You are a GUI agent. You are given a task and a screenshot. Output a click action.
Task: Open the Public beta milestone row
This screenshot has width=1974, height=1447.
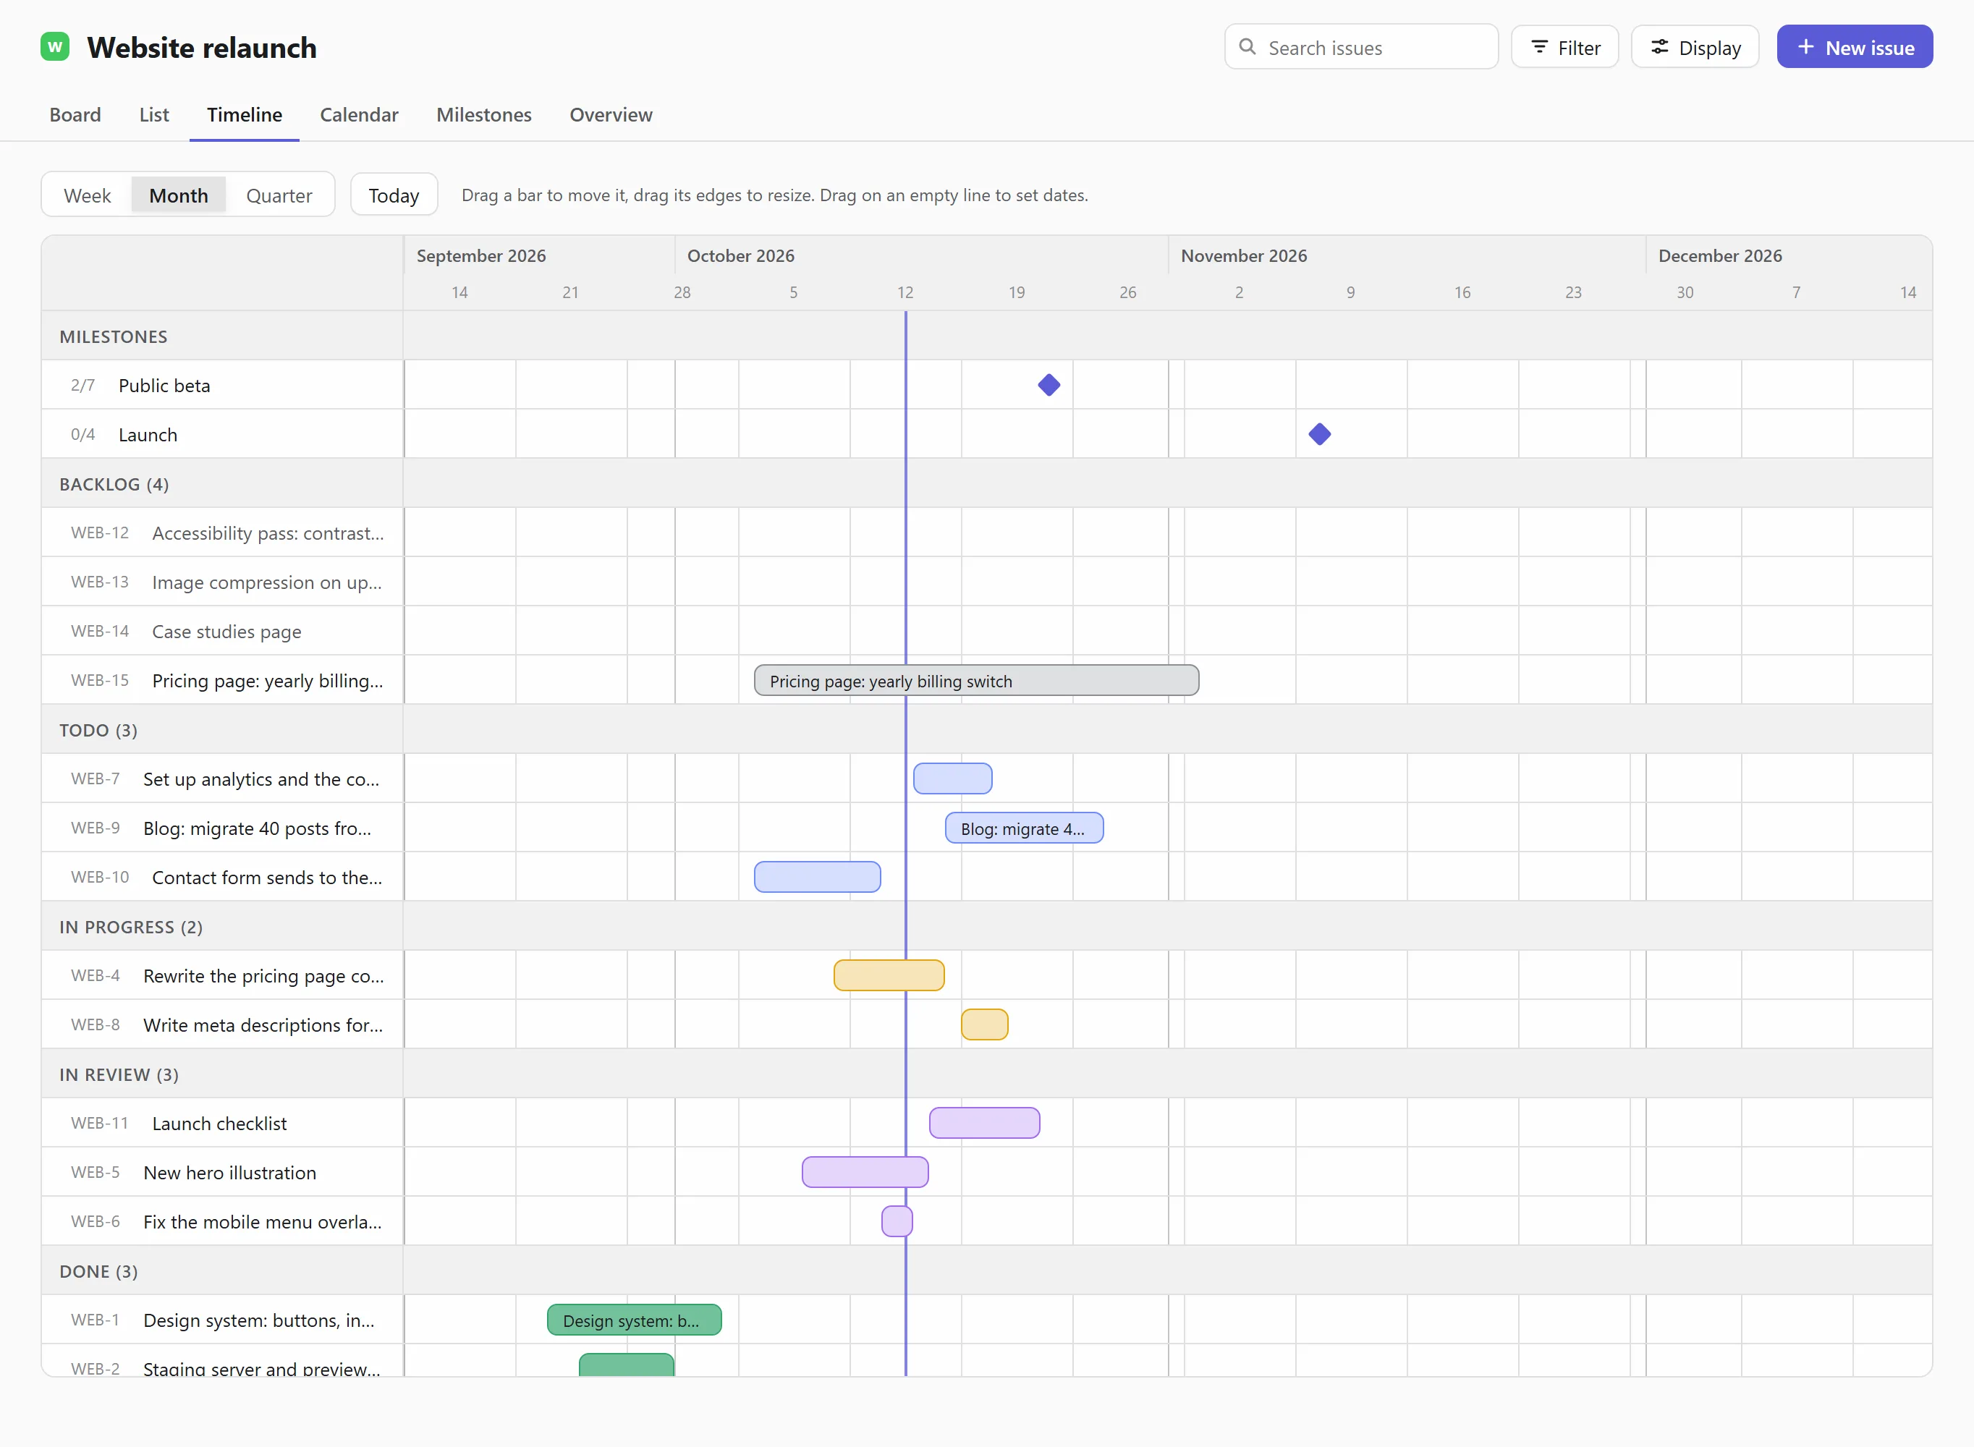pos(222,384)
